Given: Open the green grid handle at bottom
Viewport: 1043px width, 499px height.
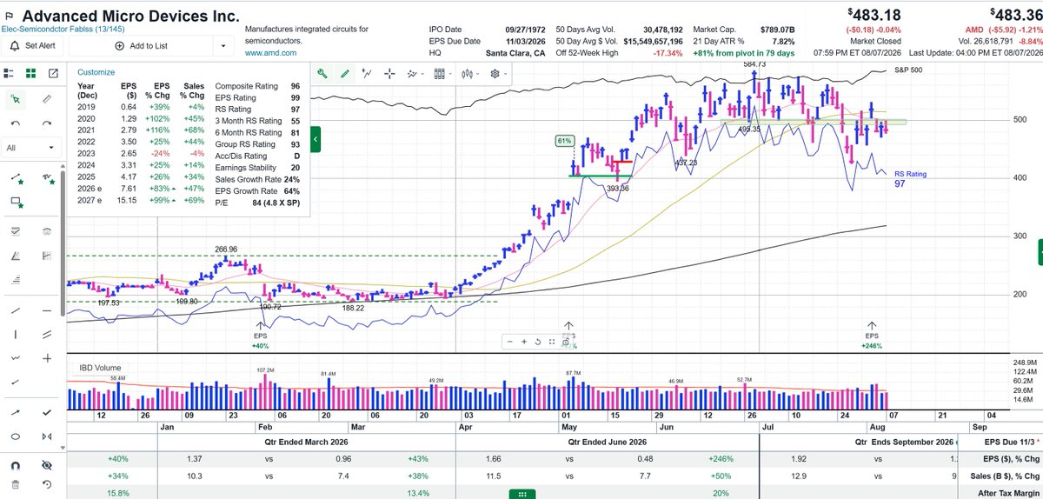Looking at the screenshot, I should point(521,494).
